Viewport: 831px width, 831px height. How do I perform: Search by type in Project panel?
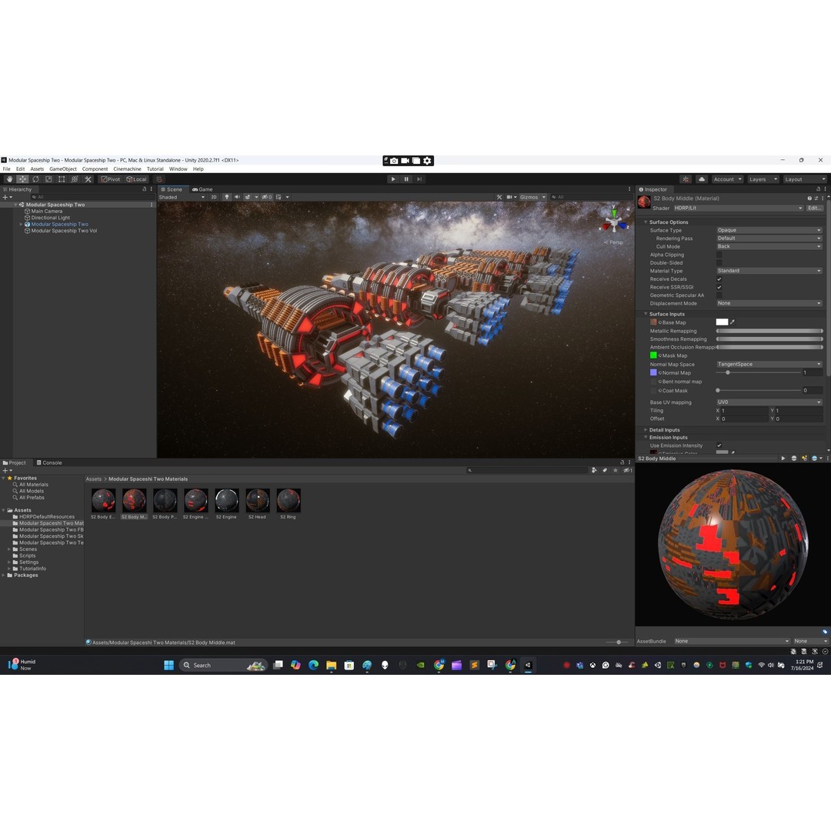click(594, 470)
